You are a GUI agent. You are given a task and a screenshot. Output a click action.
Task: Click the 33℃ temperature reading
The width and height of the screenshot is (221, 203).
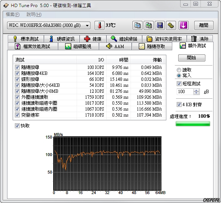(111, 25)
